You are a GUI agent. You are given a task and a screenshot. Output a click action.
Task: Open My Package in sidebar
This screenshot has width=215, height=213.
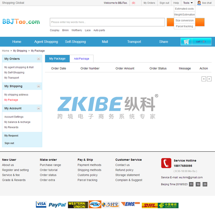pyautogui.click(x=11, y=100)
